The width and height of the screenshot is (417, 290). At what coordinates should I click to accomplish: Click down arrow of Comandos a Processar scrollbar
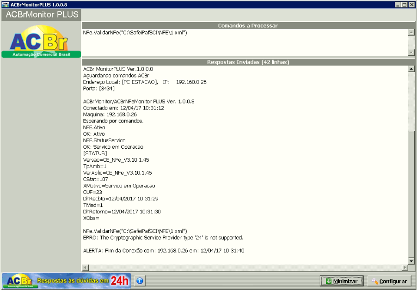411,53
